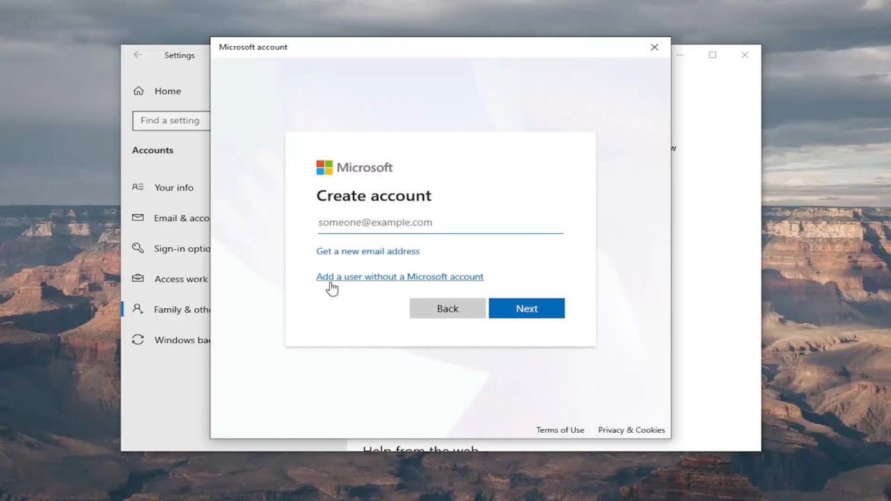Click the Access work briefcase icon
This screenshot has height=501, width=891.
click(138, 278)
